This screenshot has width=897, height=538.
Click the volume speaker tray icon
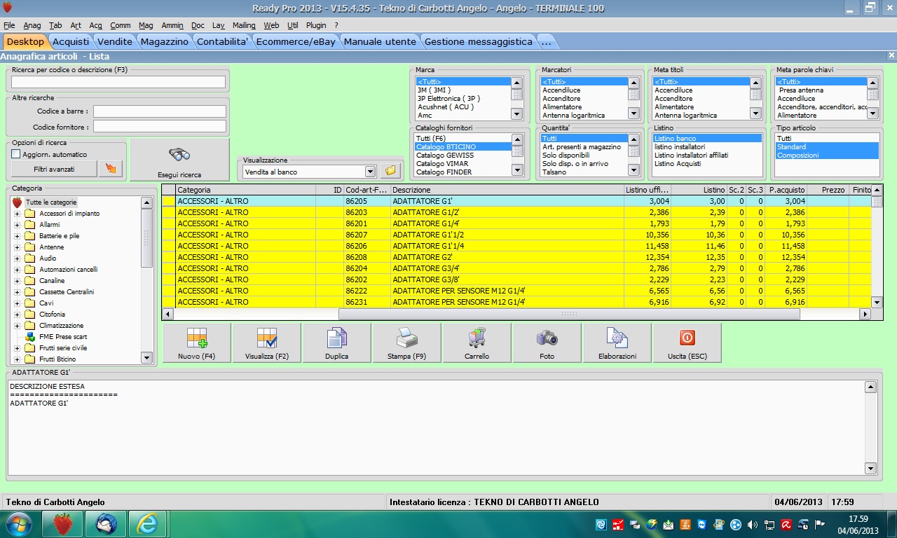pos(753,524)
